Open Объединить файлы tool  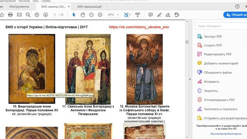(215, 73)
